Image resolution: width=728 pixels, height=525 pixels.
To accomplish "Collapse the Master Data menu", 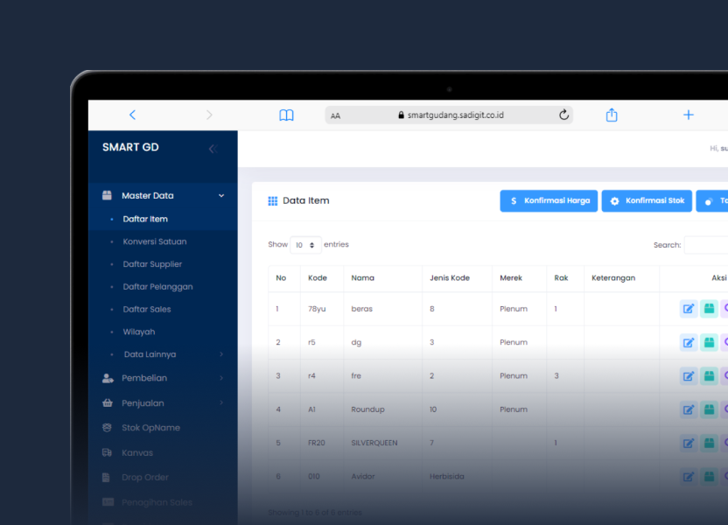I will coord(221,196).
